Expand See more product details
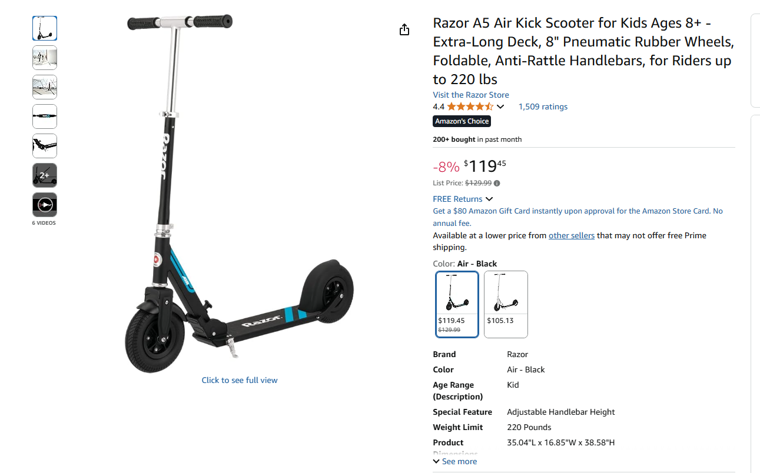This screenshot has height=473, width=760. (455, 461)
